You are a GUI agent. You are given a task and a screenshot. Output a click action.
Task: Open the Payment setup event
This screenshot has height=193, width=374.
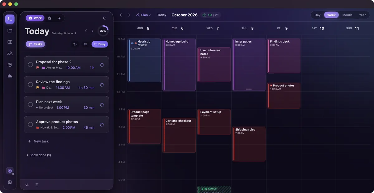(x=214, y=122)
